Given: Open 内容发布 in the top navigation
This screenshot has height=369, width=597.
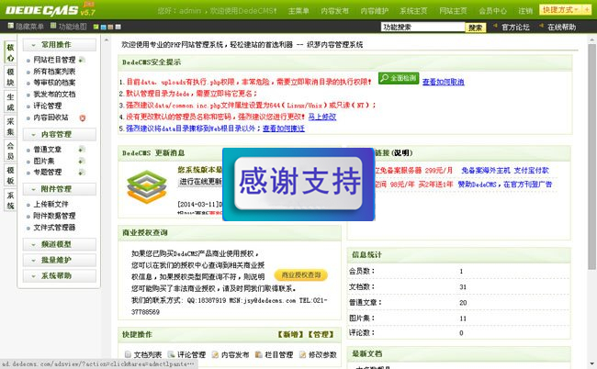Looking at the screenshot, I should tap(334, 11).
